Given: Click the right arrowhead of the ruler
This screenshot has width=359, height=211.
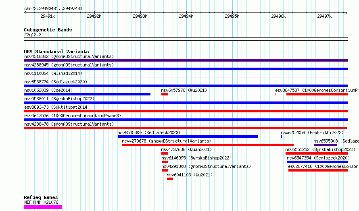Looking at the screenshot, I should (346, 12).
